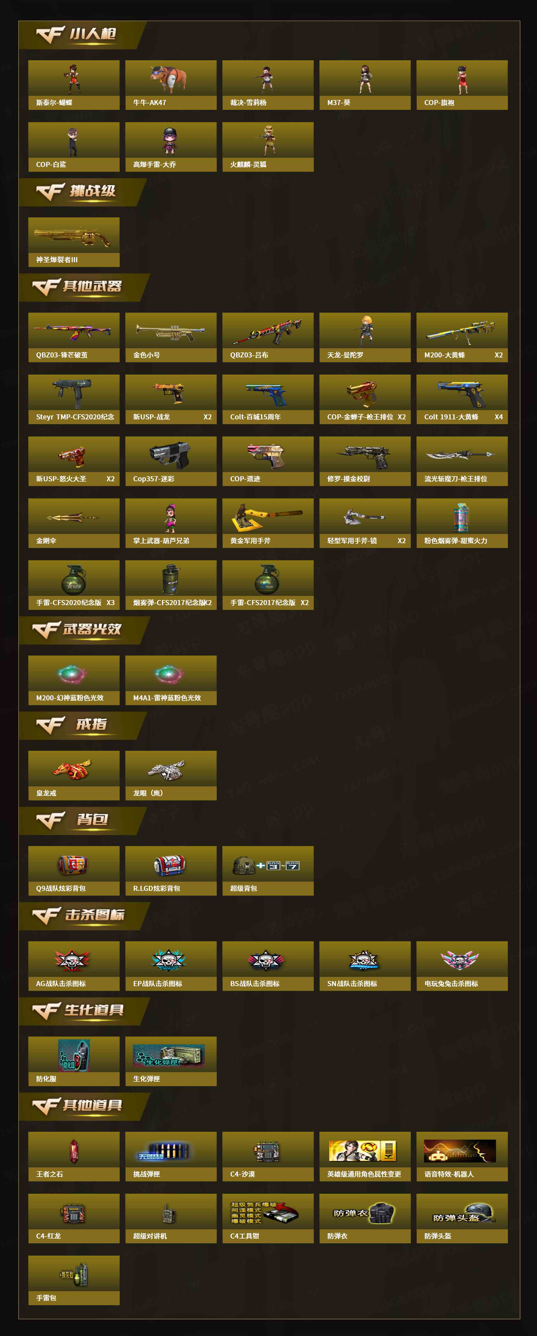Screen dimensions: 537x1336
Task: Click the 斯泰尔-蝴蝶 item label
Action: [54, 103]
